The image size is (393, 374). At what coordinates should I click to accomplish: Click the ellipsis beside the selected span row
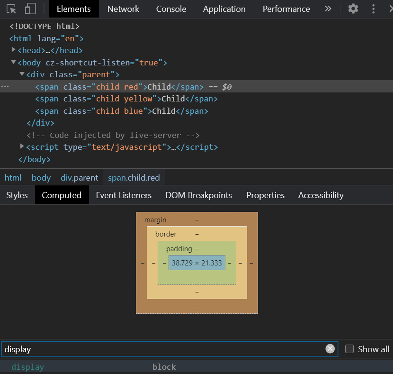tap(5, 87)
